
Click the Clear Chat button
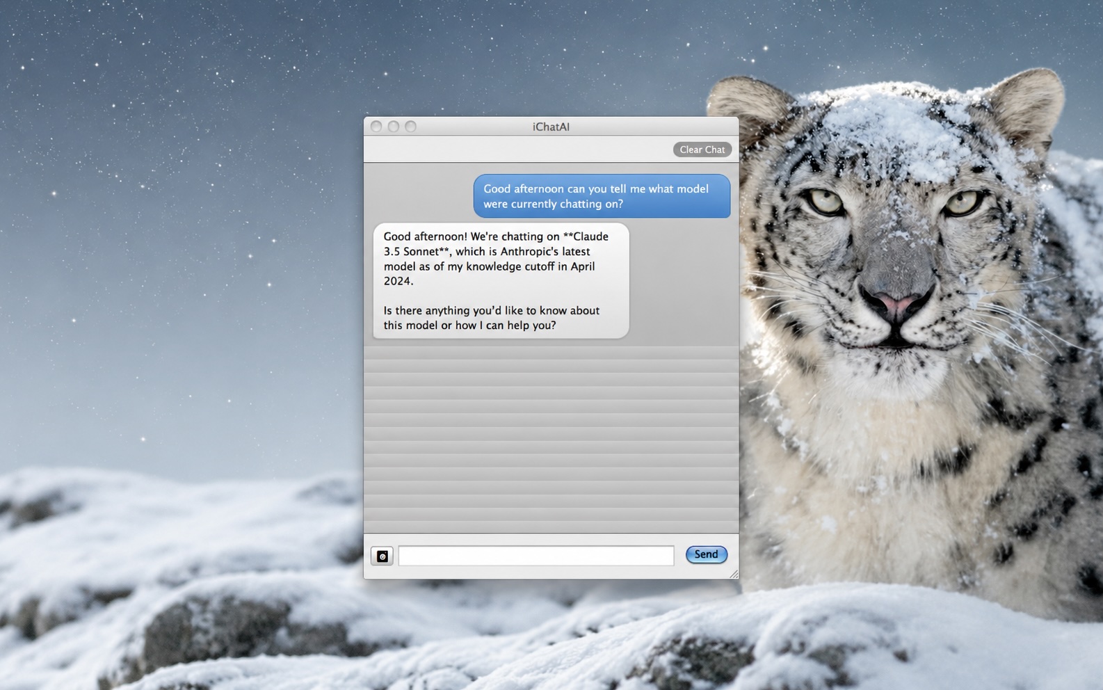point(702,150)
